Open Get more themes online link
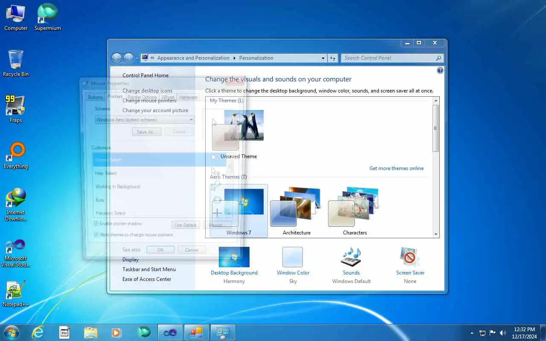 (396, 168)
